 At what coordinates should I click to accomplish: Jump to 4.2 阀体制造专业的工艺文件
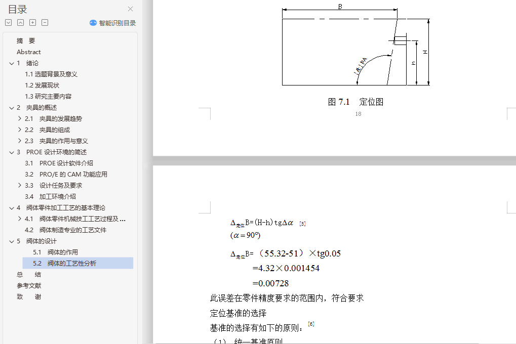pos(65,230)
